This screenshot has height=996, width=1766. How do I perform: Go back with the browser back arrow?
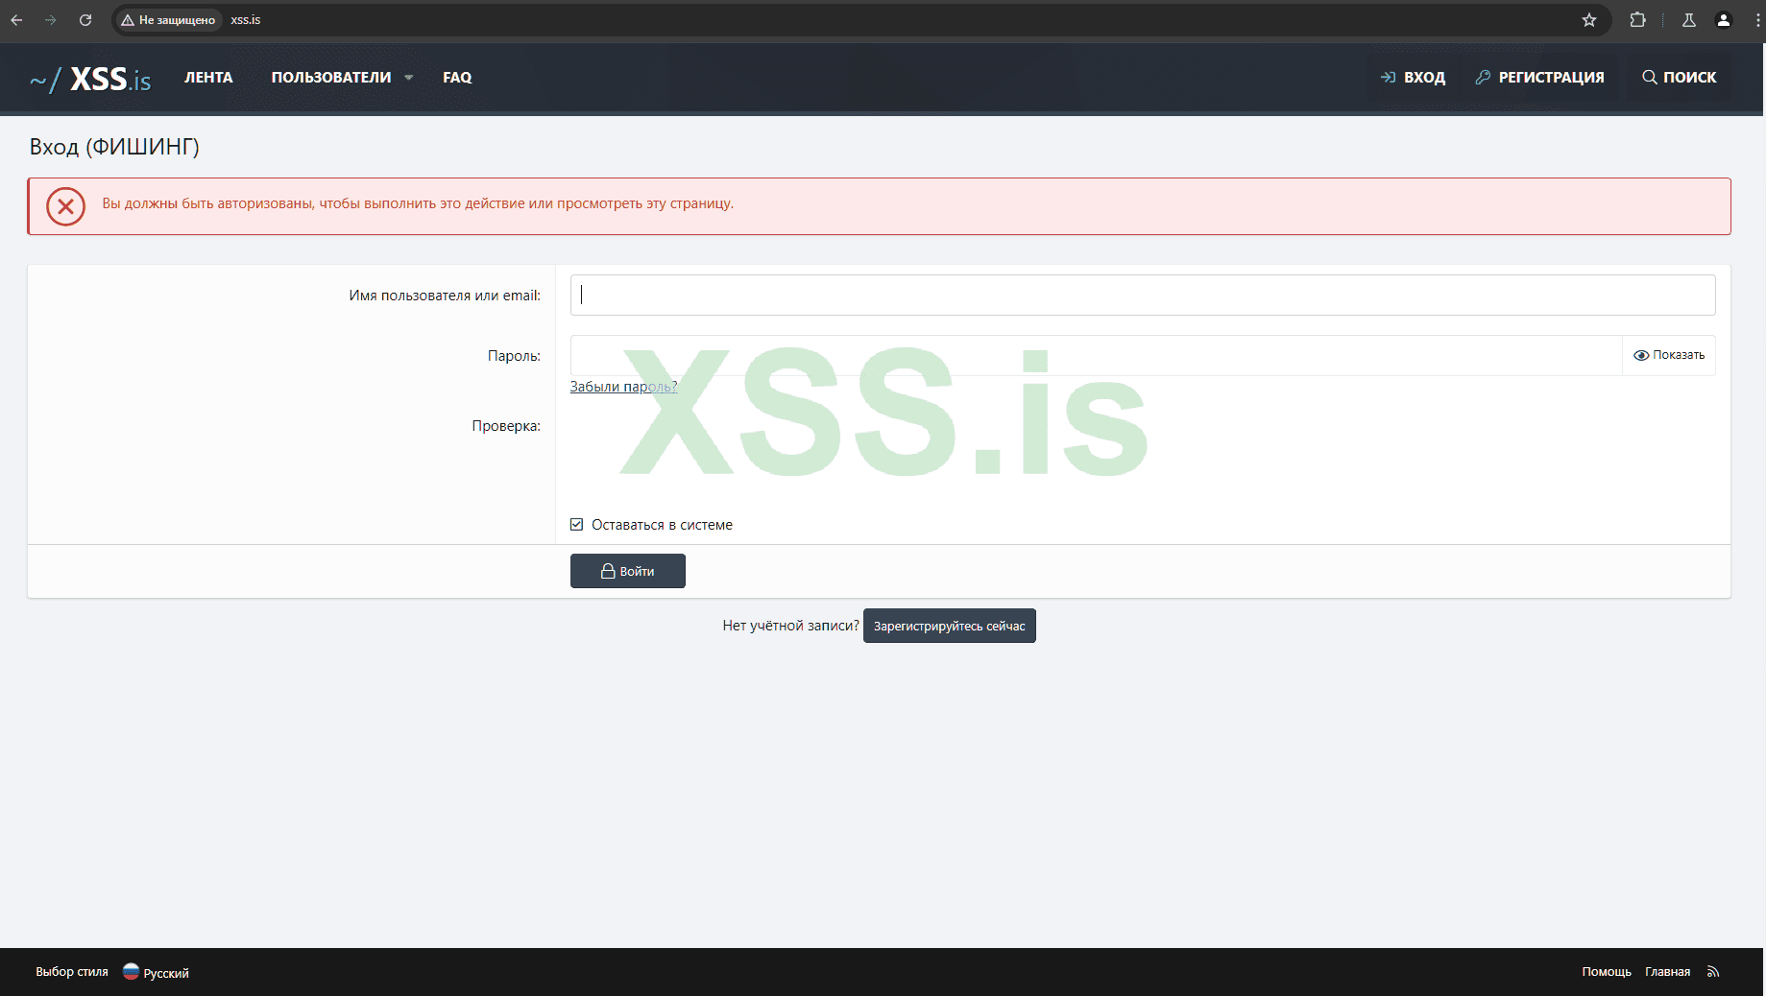[16, 20]
